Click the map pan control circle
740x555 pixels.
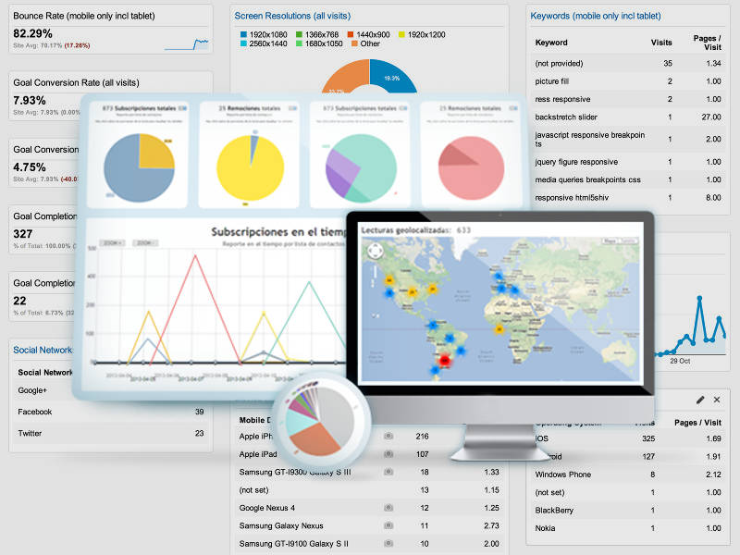[376, 251]
